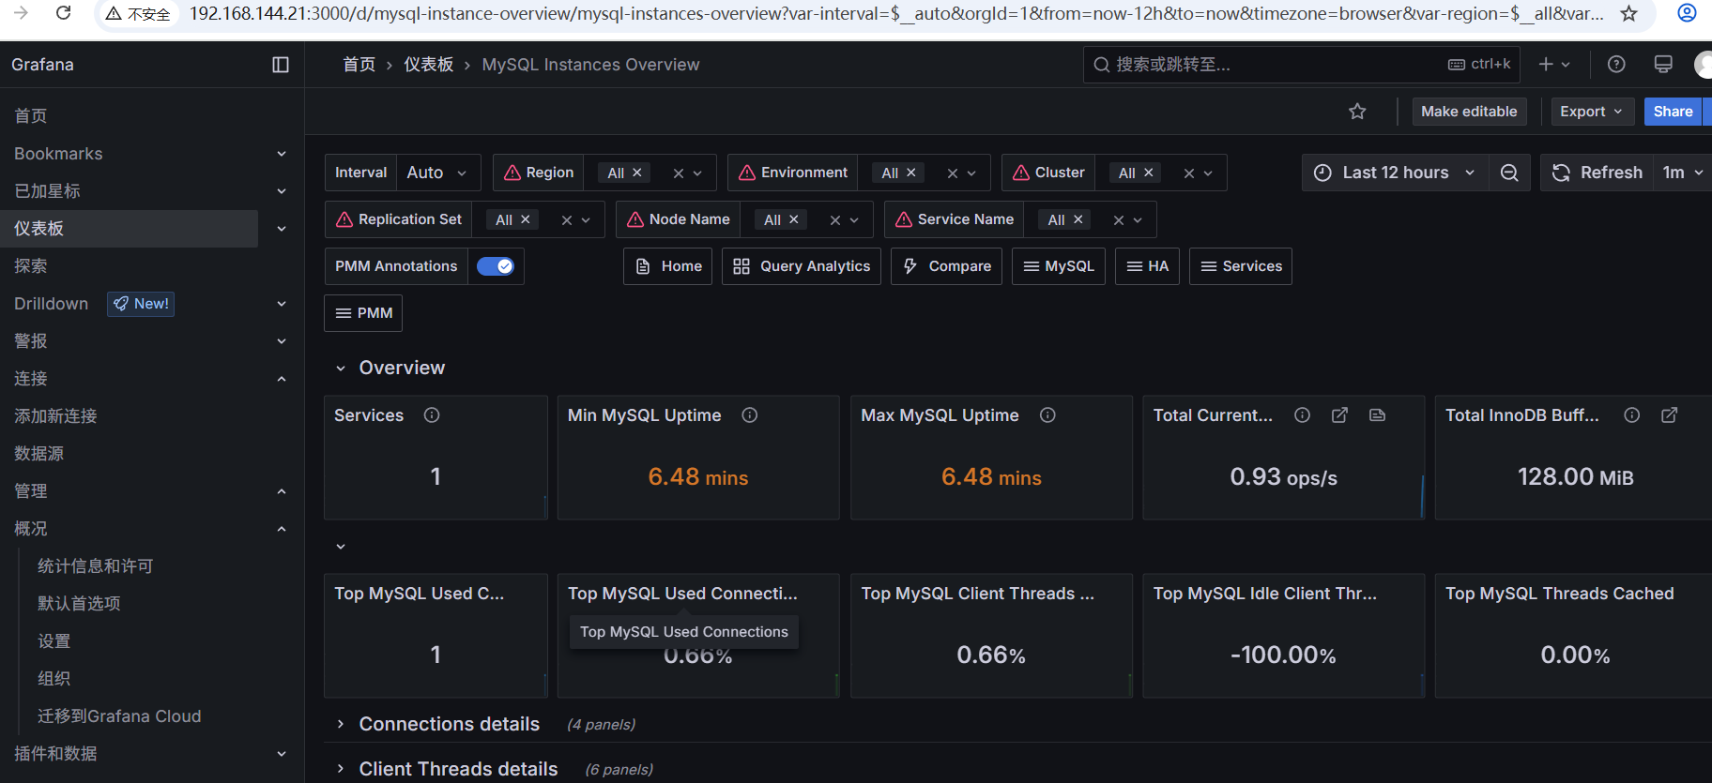
Task: Open the Export dropdown
Action: coord(1592,112)
